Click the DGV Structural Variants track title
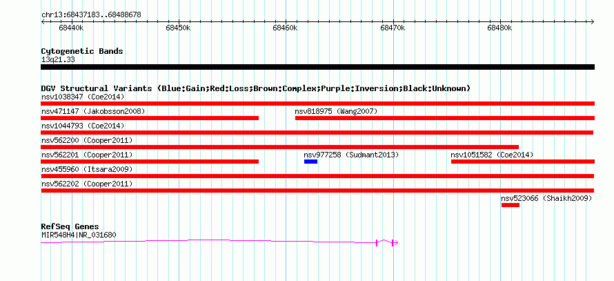The width and height of the screenshot is (614, 281). 255,88
